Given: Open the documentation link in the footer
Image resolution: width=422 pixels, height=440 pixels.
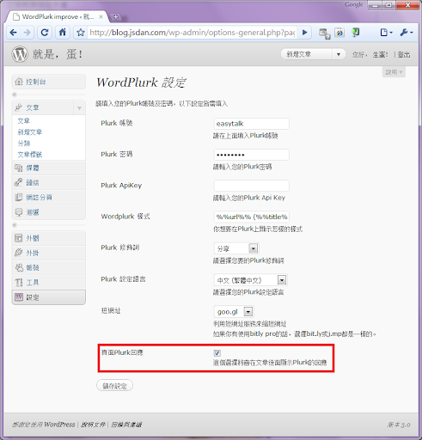Looking at the screenshot, I should tap(93, 425).
